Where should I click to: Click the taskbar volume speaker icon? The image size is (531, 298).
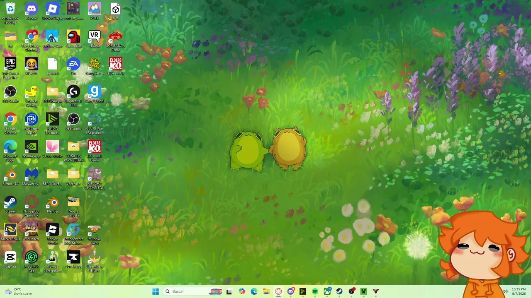(x=505, y=291)
